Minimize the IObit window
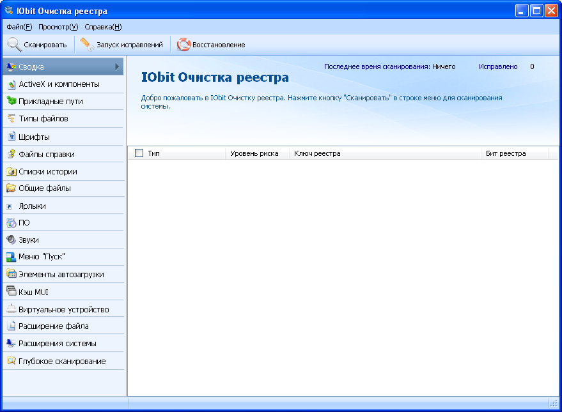This screenshot has height=412, width=562. point(522,11)
